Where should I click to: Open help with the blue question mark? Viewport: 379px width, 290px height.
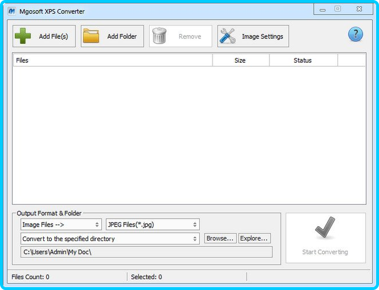coord(355,35)
